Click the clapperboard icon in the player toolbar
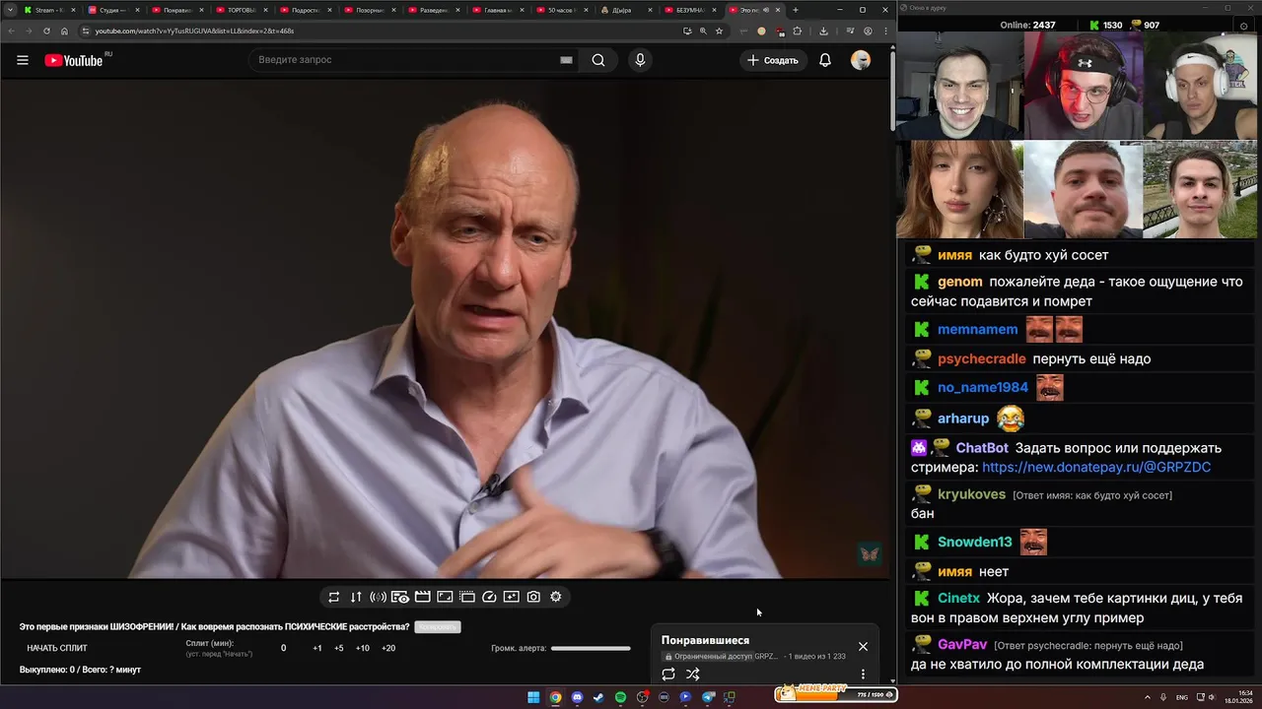Viewport: 1262px width, 709px height. pyautogui.click(x=422, y=597)
